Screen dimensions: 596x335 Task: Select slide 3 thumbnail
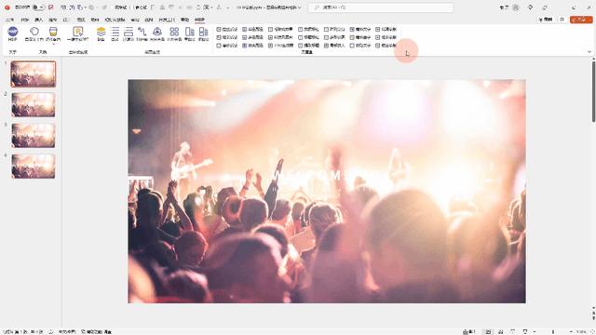(34, 135)
